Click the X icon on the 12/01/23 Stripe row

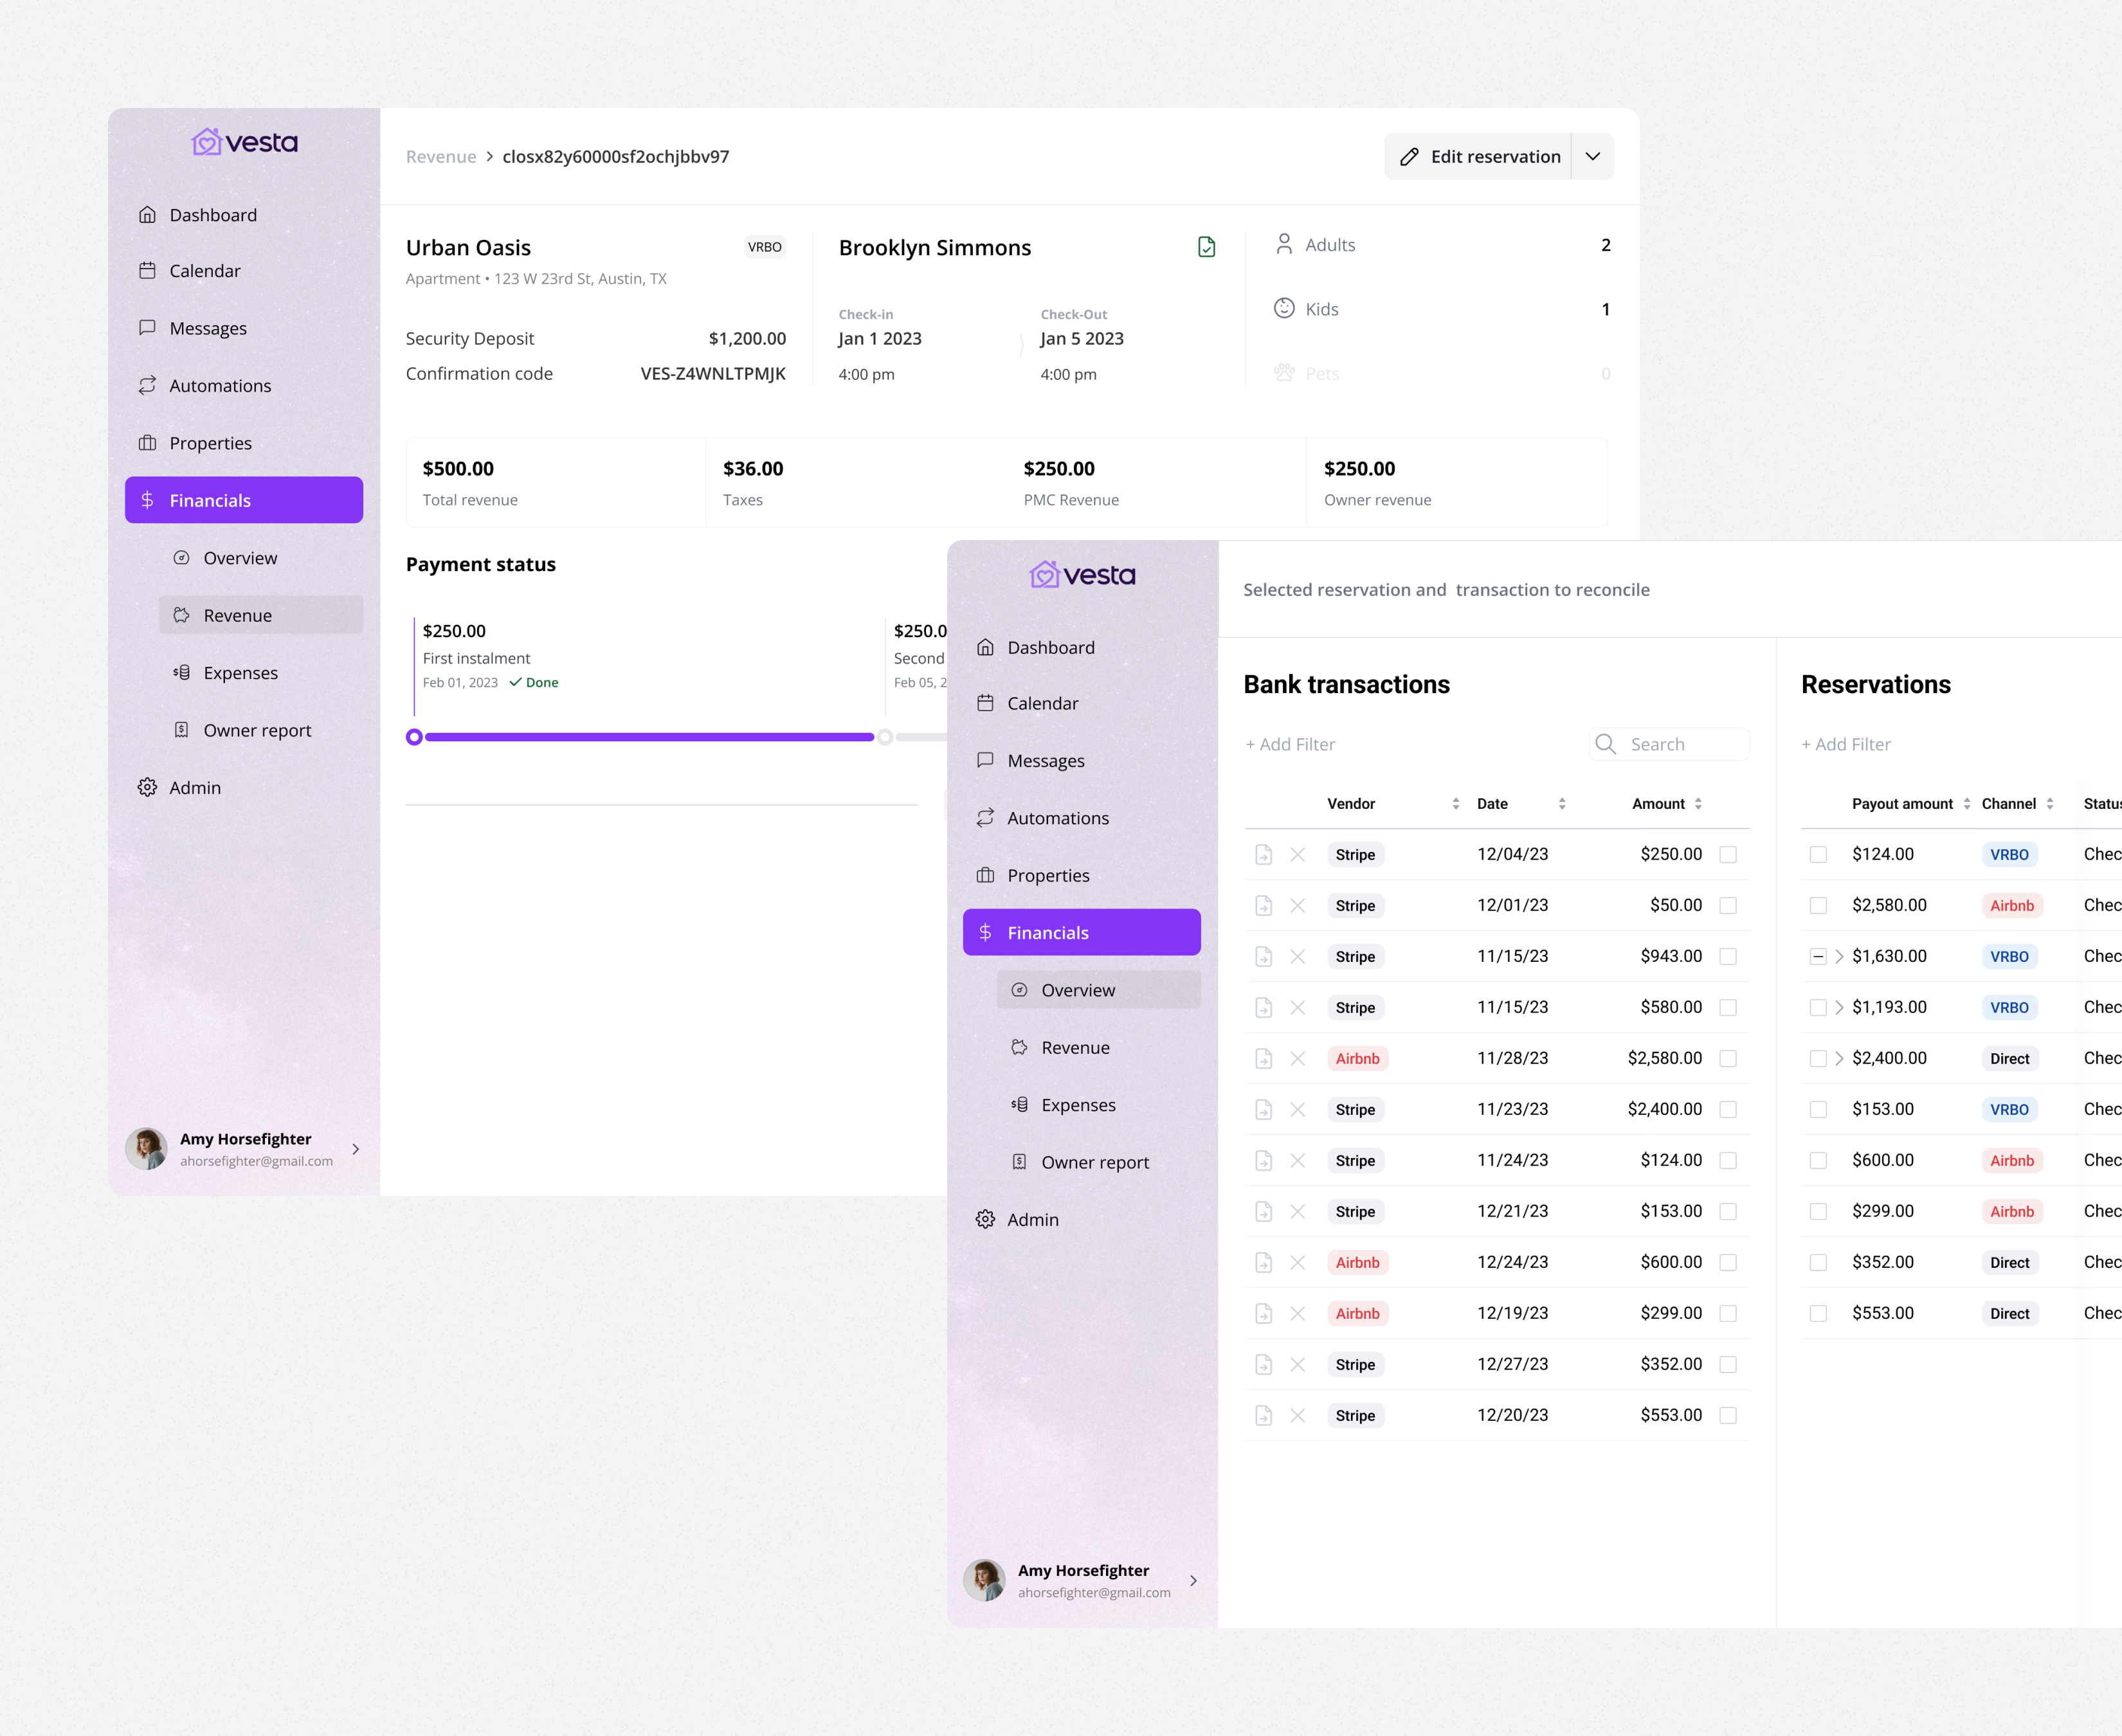(x=1297, y=905)
